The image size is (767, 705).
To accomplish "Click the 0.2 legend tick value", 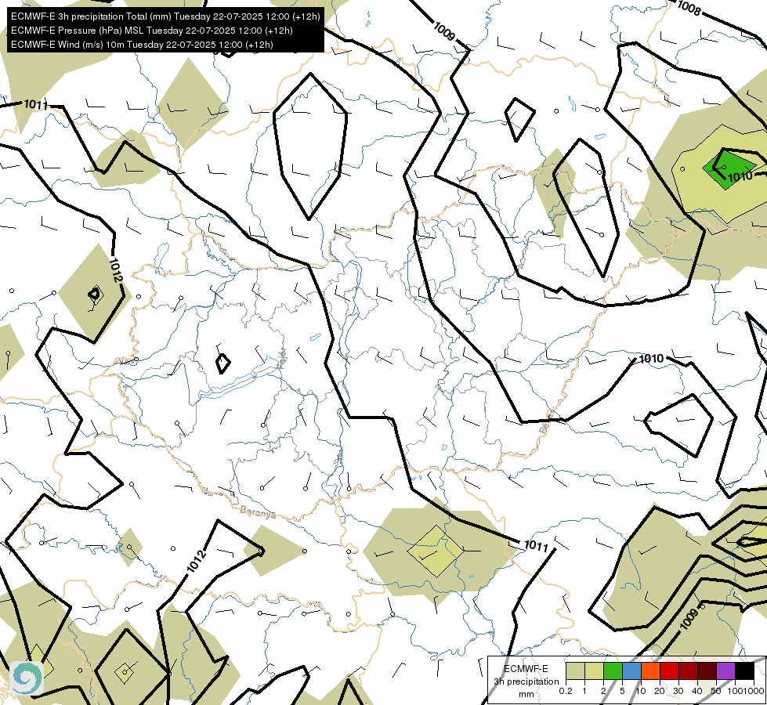I will (x=566, y=691).
